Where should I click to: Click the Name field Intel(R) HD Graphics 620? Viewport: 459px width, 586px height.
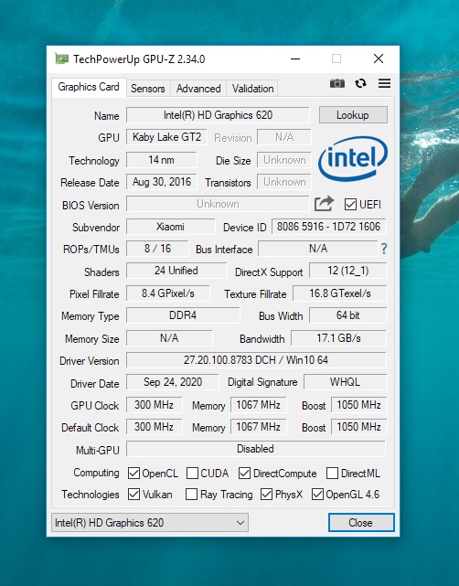pos(218,115)
